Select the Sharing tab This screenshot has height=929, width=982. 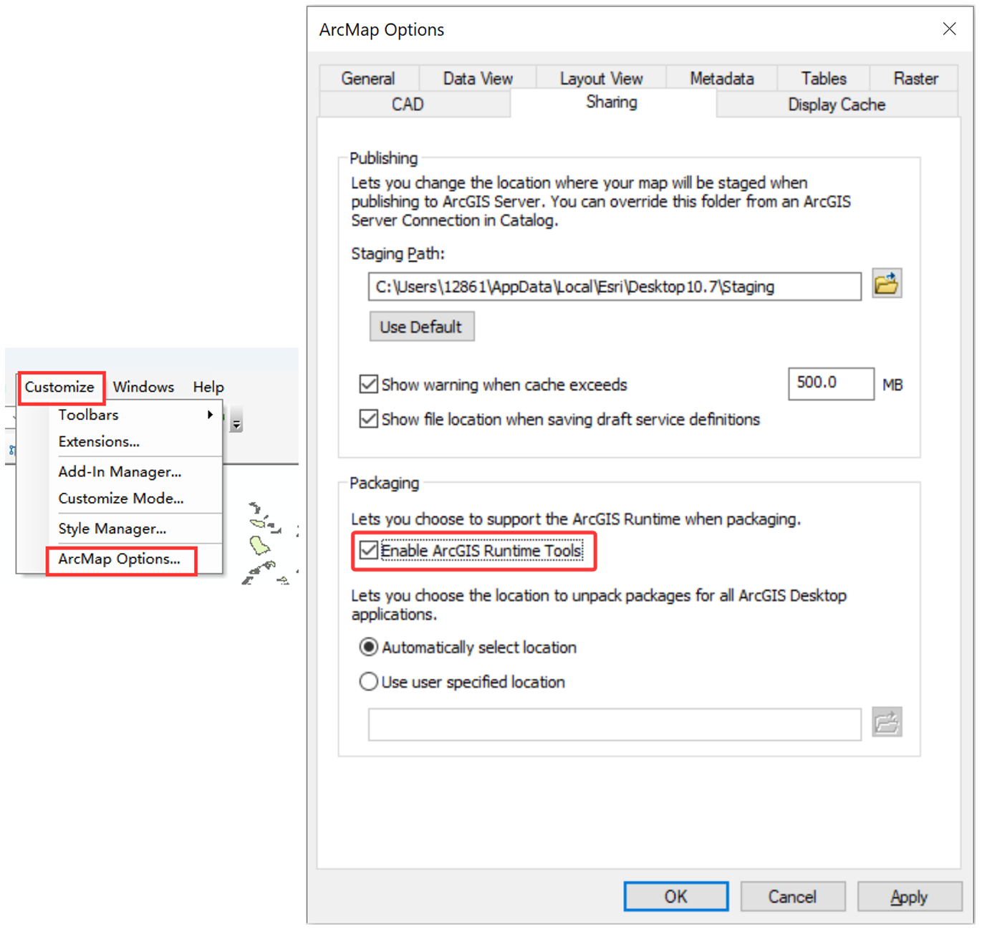pyautogui.click(x=612, y=102)
